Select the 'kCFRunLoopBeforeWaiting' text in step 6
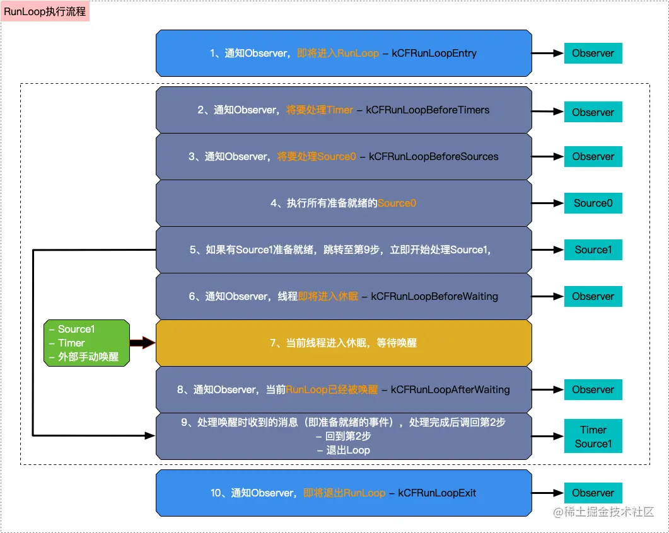Viewport: 669px width, 533px height. coord(434,296)
